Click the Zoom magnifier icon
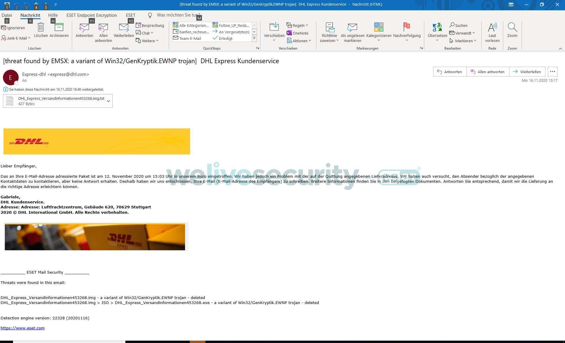The width and height of the screenshot is (565, 343). click(512, 28)
